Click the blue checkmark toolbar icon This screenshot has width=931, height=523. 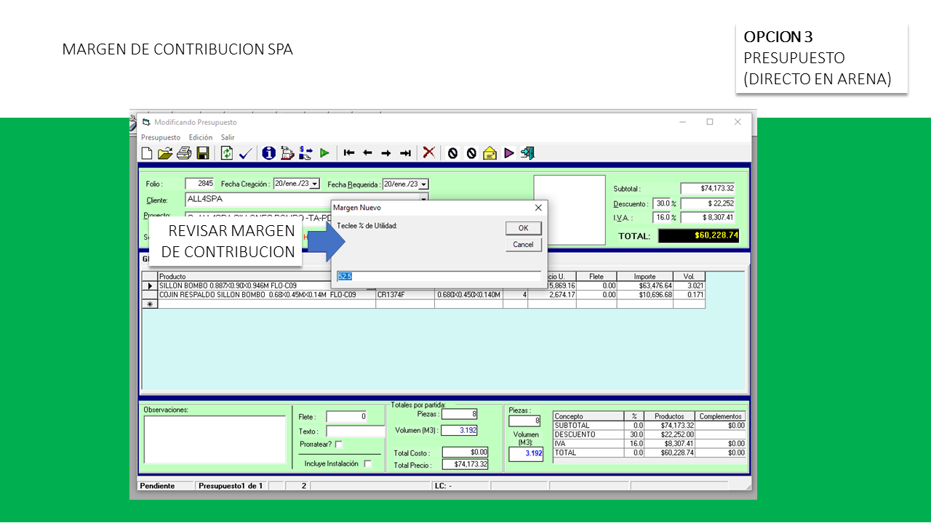(245, 153)
